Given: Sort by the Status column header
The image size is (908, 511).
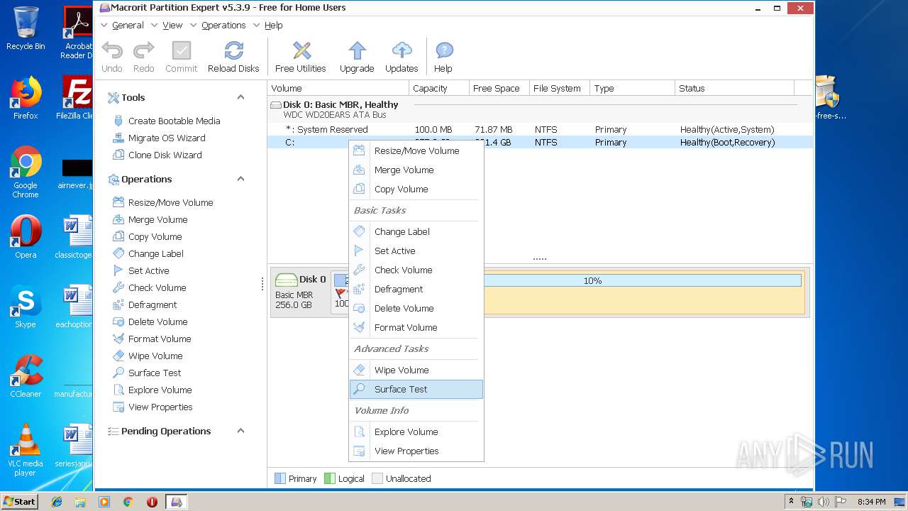Looking at the screenshot, I should point(734,88).
